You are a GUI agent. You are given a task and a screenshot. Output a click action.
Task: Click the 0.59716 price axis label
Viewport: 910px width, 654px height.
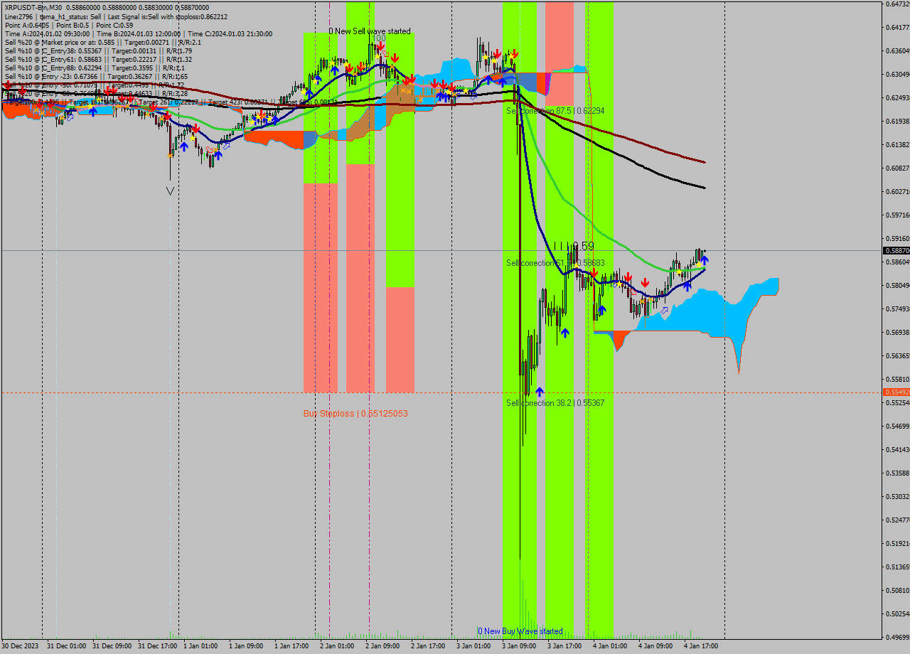pos(897,215)
